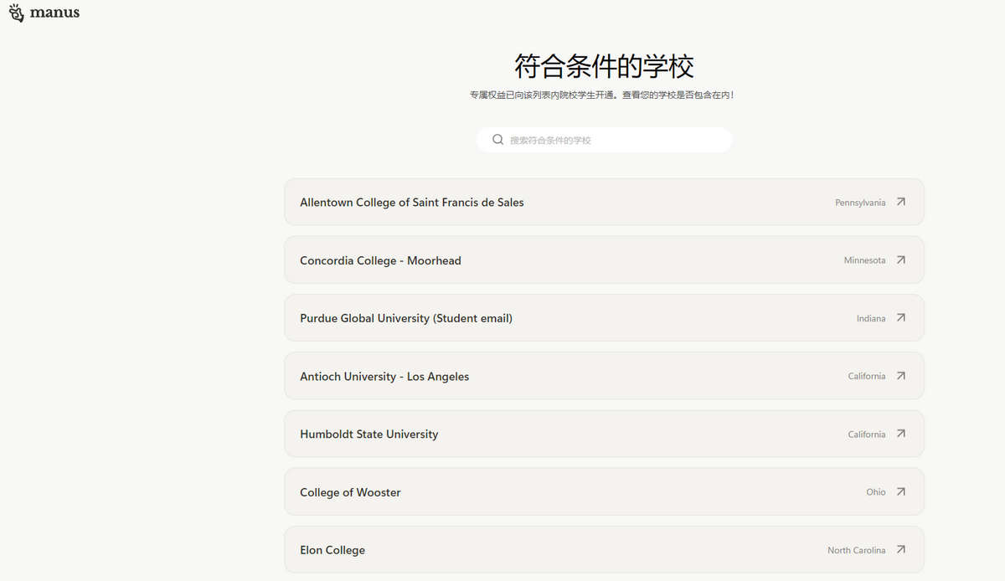Select Purdue Global University (Student email)
The image size is (1005, 581).
pos(604,317)
